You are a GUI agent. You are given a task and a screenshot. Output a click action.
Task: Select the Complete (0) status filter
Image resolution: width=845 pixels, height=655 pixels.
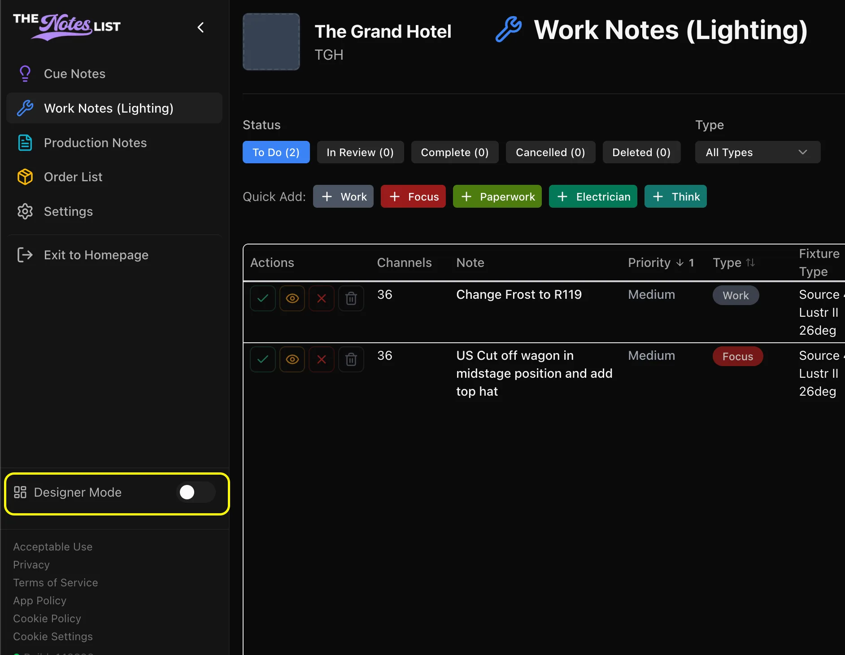point(455,152)
